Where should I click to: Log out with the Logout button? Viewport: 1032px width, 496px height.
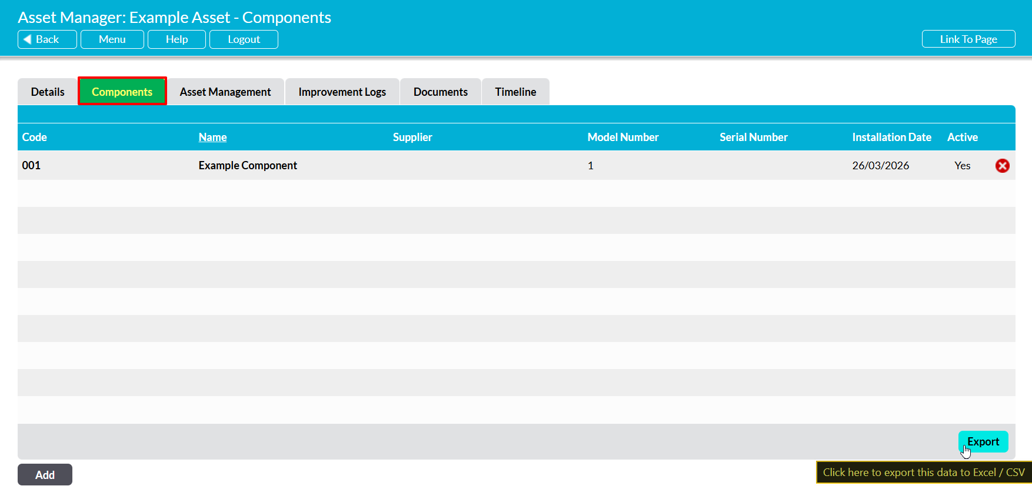[244, 39]
